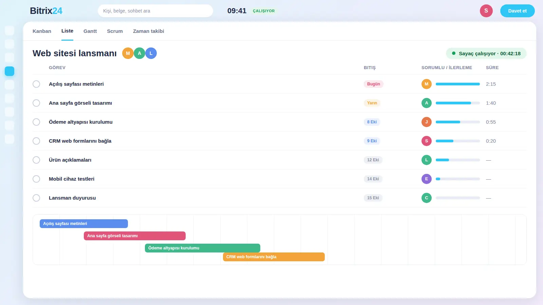Click the blue L member avatar beside the project title
The width and height of the screenshot is (543, 305).
151,53
